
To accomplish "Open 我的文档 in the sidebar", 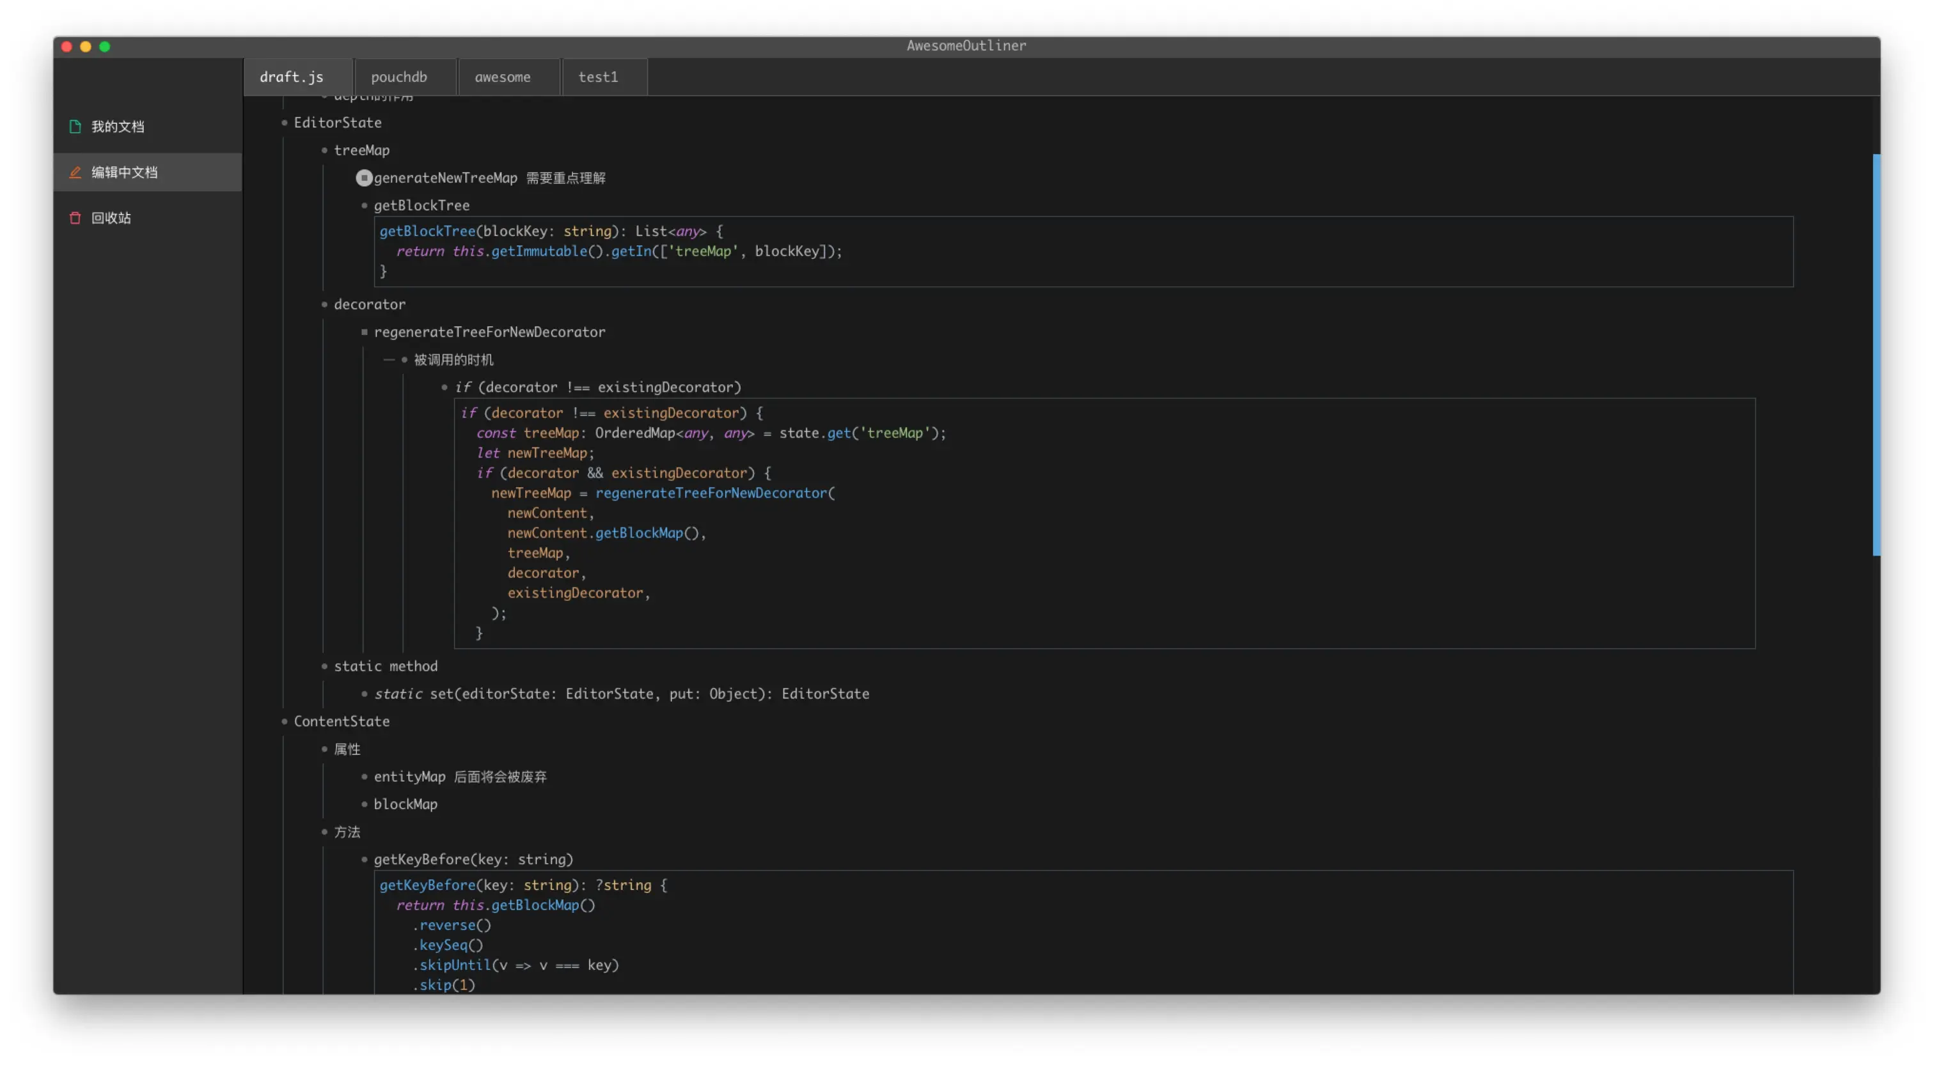I will coord(118,127).
